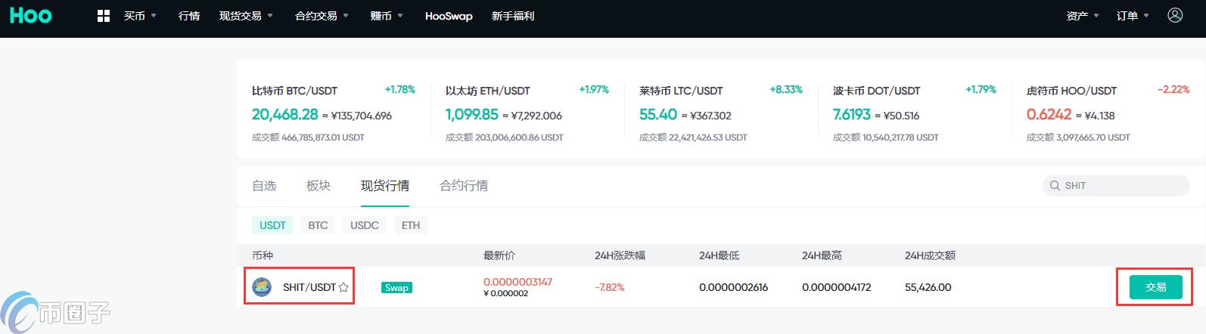Viewport: 1206px width, 334px height.
Task: Select the ETH market filter
Action: tap(410, 225)
